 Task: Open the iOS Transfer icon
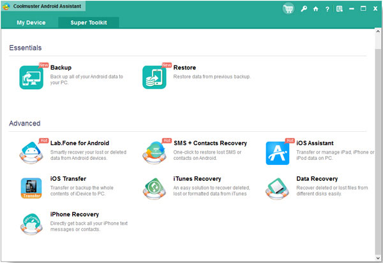pos(31,188)
